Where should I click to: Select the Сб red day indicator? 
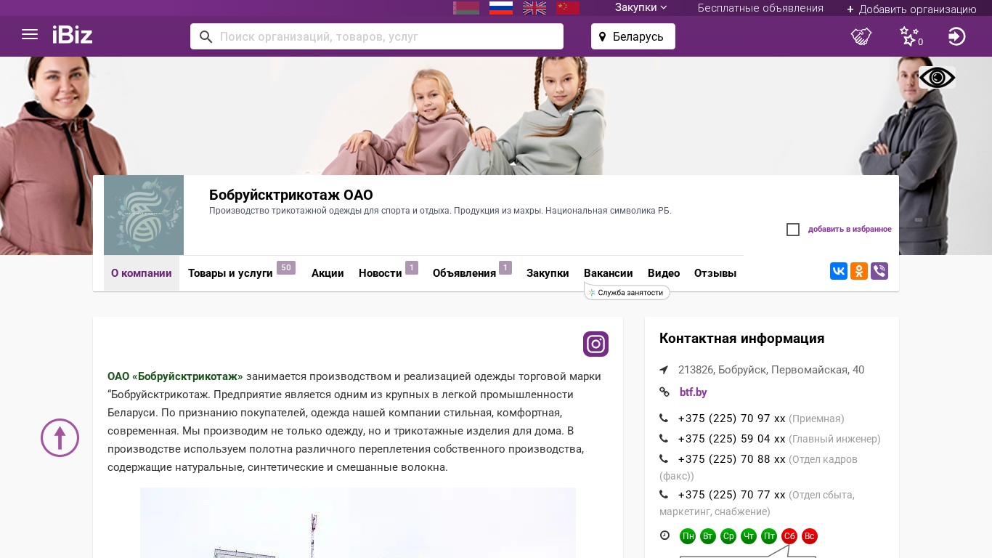click(x=789, y=536)
